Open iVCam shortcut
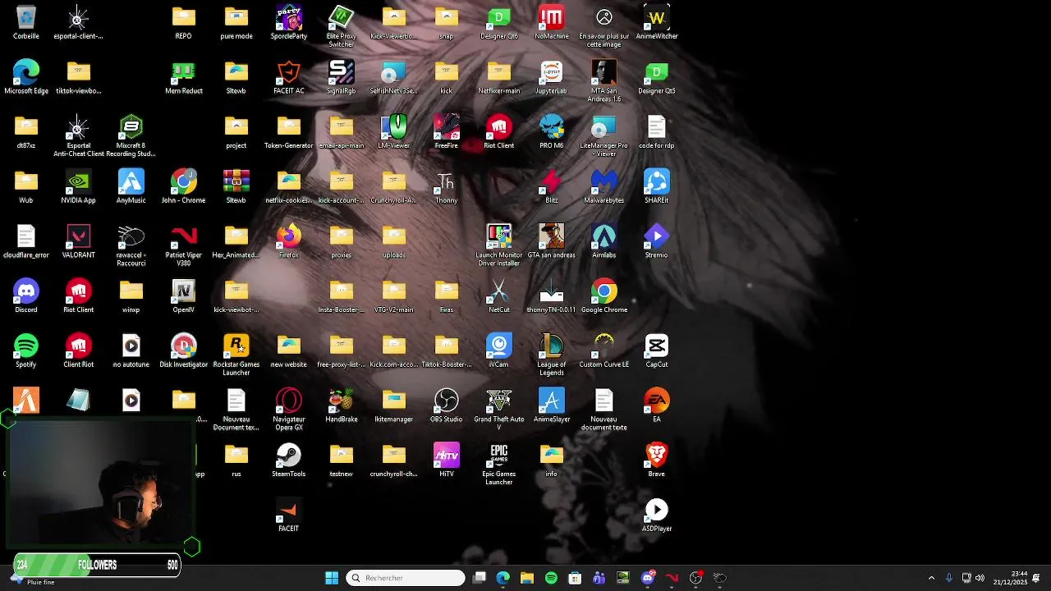This screenshot has height=591, width=1051. [x=499, y=351]
